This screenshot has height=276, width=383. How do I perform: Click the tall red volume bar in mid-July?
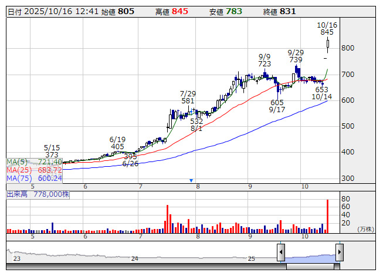coord(168,219)
